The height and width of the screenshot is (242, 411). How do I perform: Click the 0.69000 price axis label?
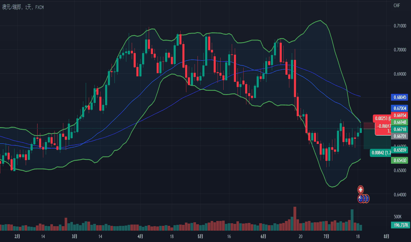click(x=400, y=74)
